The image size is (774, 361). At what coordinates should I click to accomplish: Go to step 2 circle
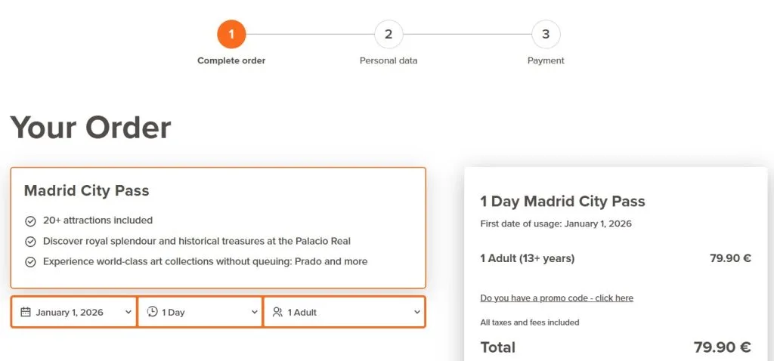(x=389, y=34)
